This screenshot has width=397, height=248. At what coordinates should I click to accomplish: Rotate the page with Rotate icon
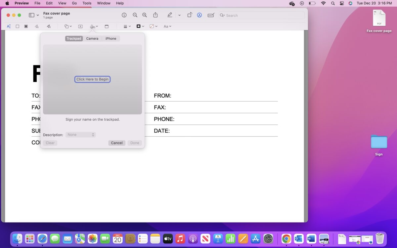[x=190, y=15]
